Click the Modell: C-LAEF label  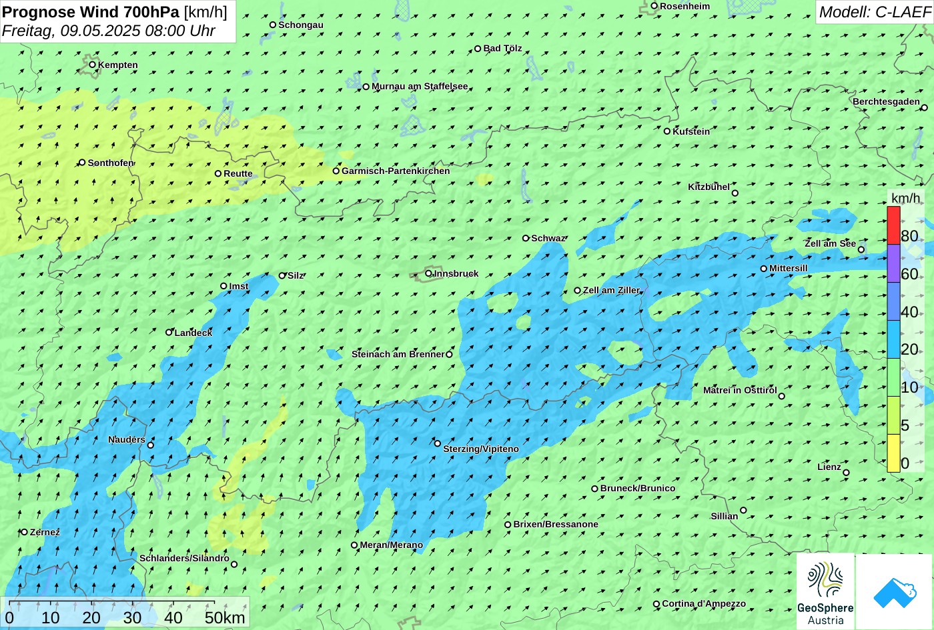[874, 11]
